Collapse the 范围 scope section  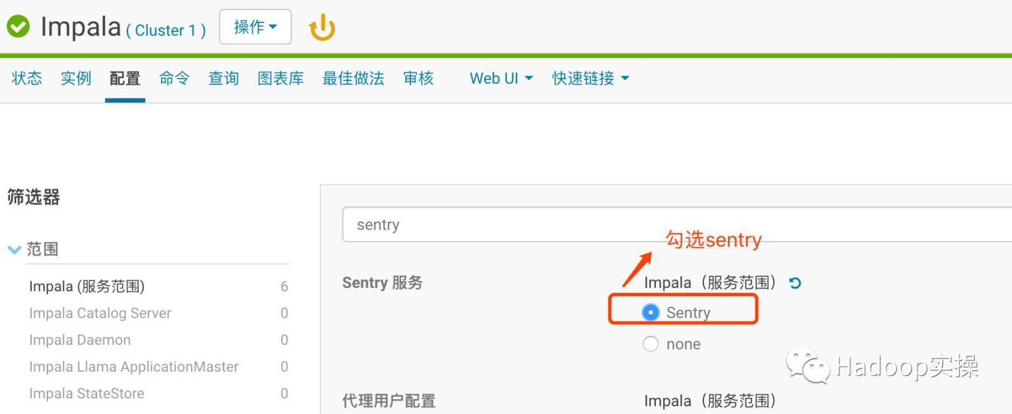point(14,249)
